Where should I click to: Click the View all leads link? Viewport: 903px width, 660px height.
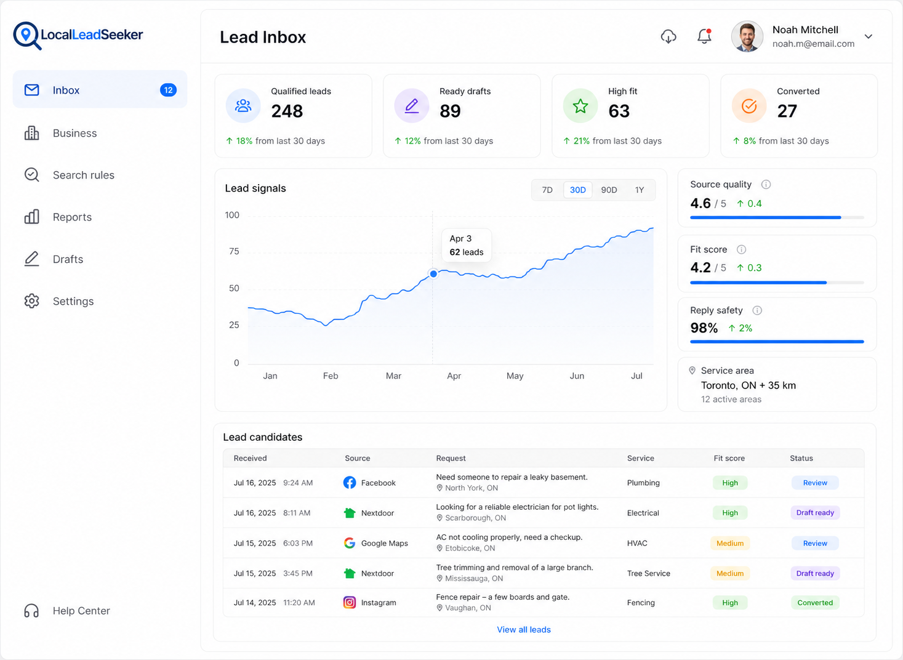click(x=524, y=629)
